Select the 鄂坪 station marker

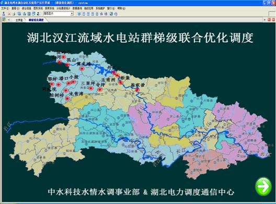(51, 84)
